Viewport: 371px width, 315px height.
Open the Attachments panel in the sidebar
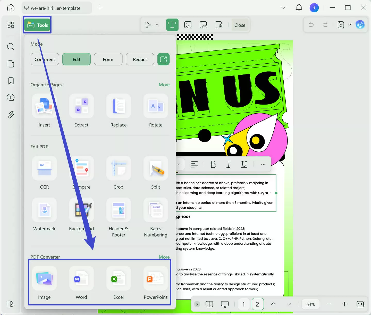coord(11,115)
